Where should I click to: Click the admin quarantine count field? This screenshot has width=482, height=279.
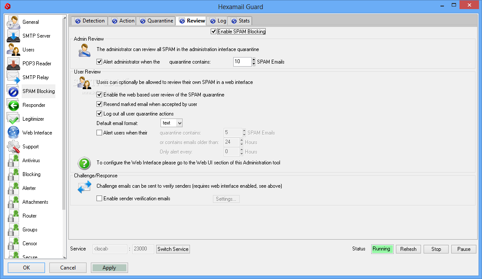[242, 62]
